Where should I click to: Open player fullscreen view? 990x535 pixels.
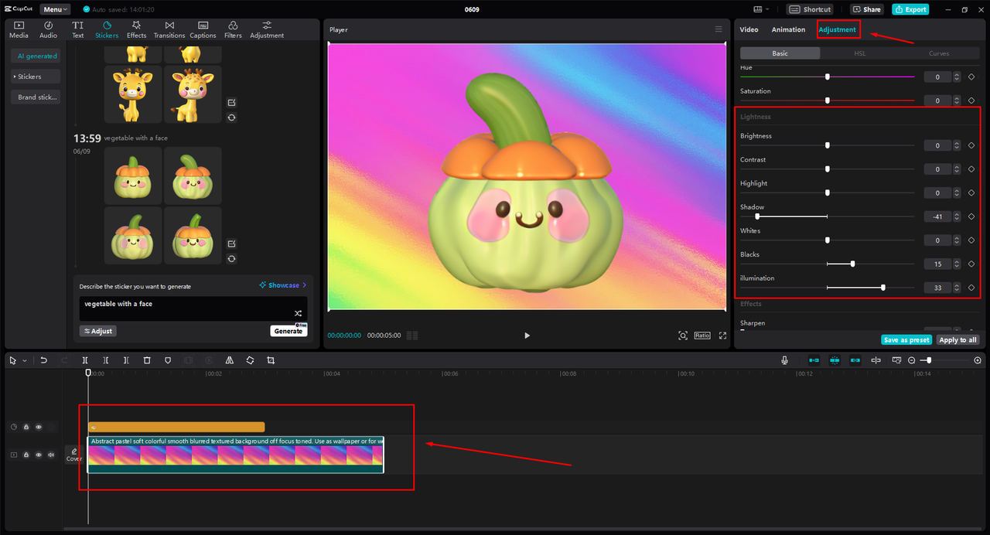pyautogui.click(x=722, y=336)
